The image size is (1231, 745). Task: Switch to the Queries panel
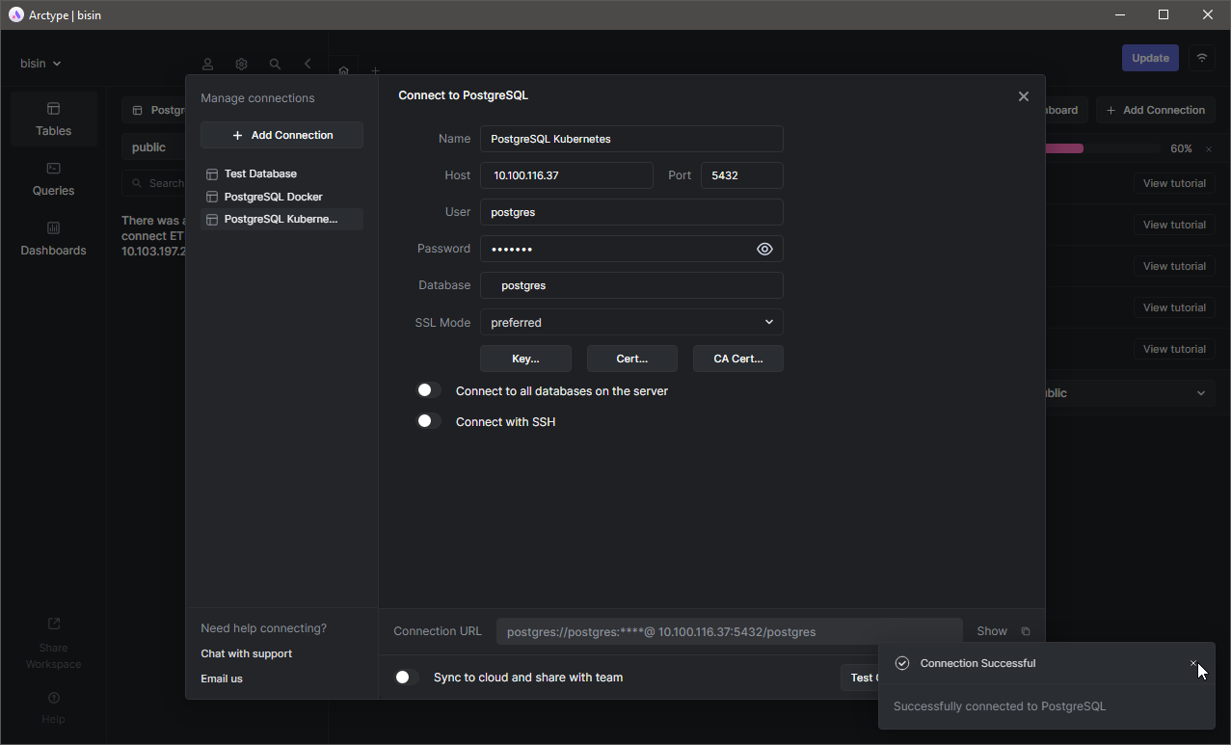(x=53, y=179)
